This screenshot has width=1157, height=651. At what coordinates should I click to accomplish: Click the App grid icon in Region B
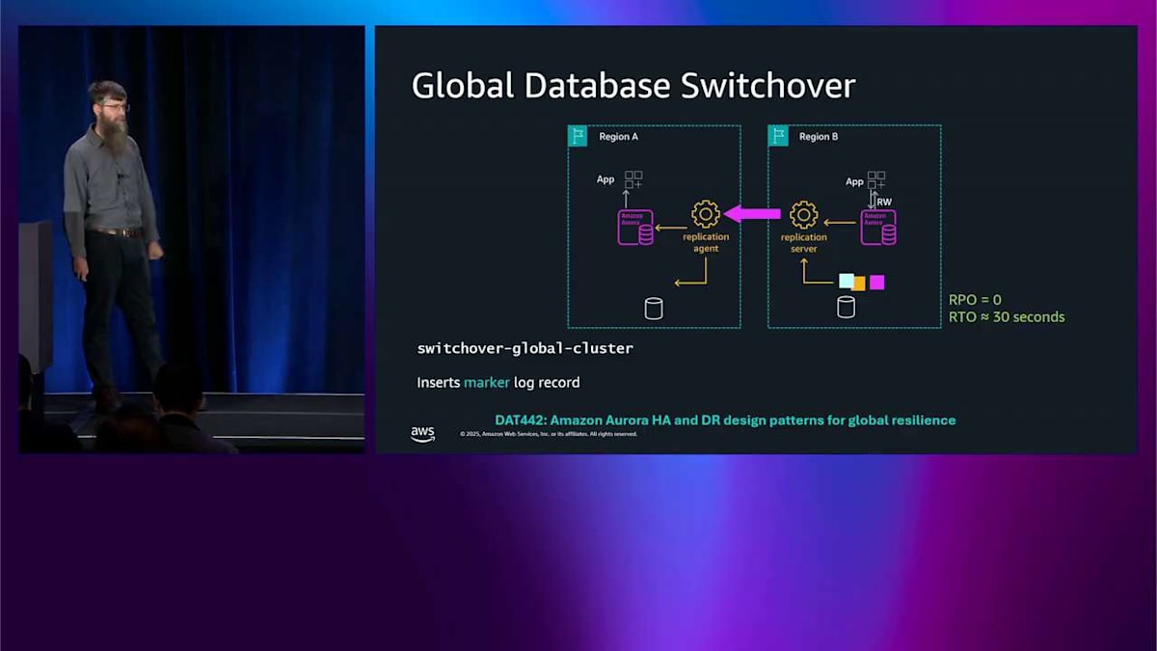click(x=876, y=180)
